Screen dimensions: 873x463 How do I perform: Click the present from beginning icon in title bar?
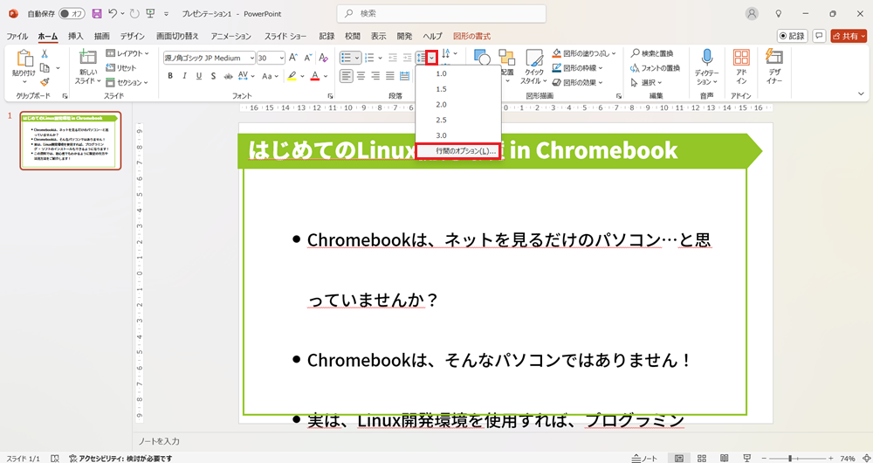[150, 13]
